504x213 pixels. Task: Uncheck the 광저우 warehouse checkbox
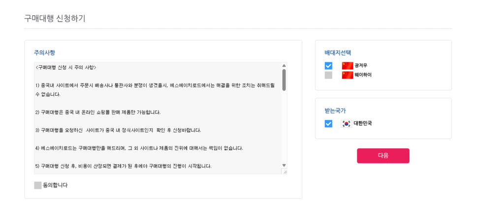tap(328, 66)
